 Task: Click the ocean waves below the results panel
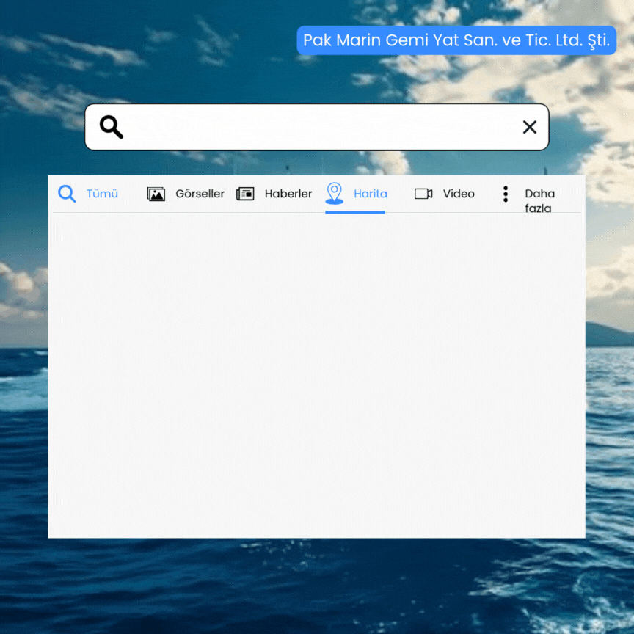coord(316,587)
